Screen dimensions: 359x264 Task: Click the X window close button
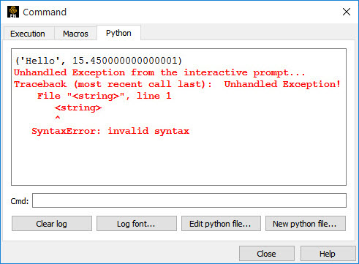coord(347,12)
